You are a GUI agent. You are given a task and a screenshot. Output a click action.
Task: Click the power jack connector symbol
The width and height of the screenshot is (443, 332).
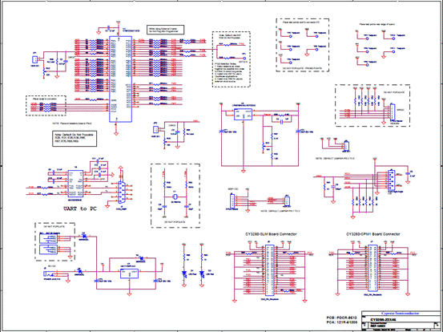click(48, 273)
